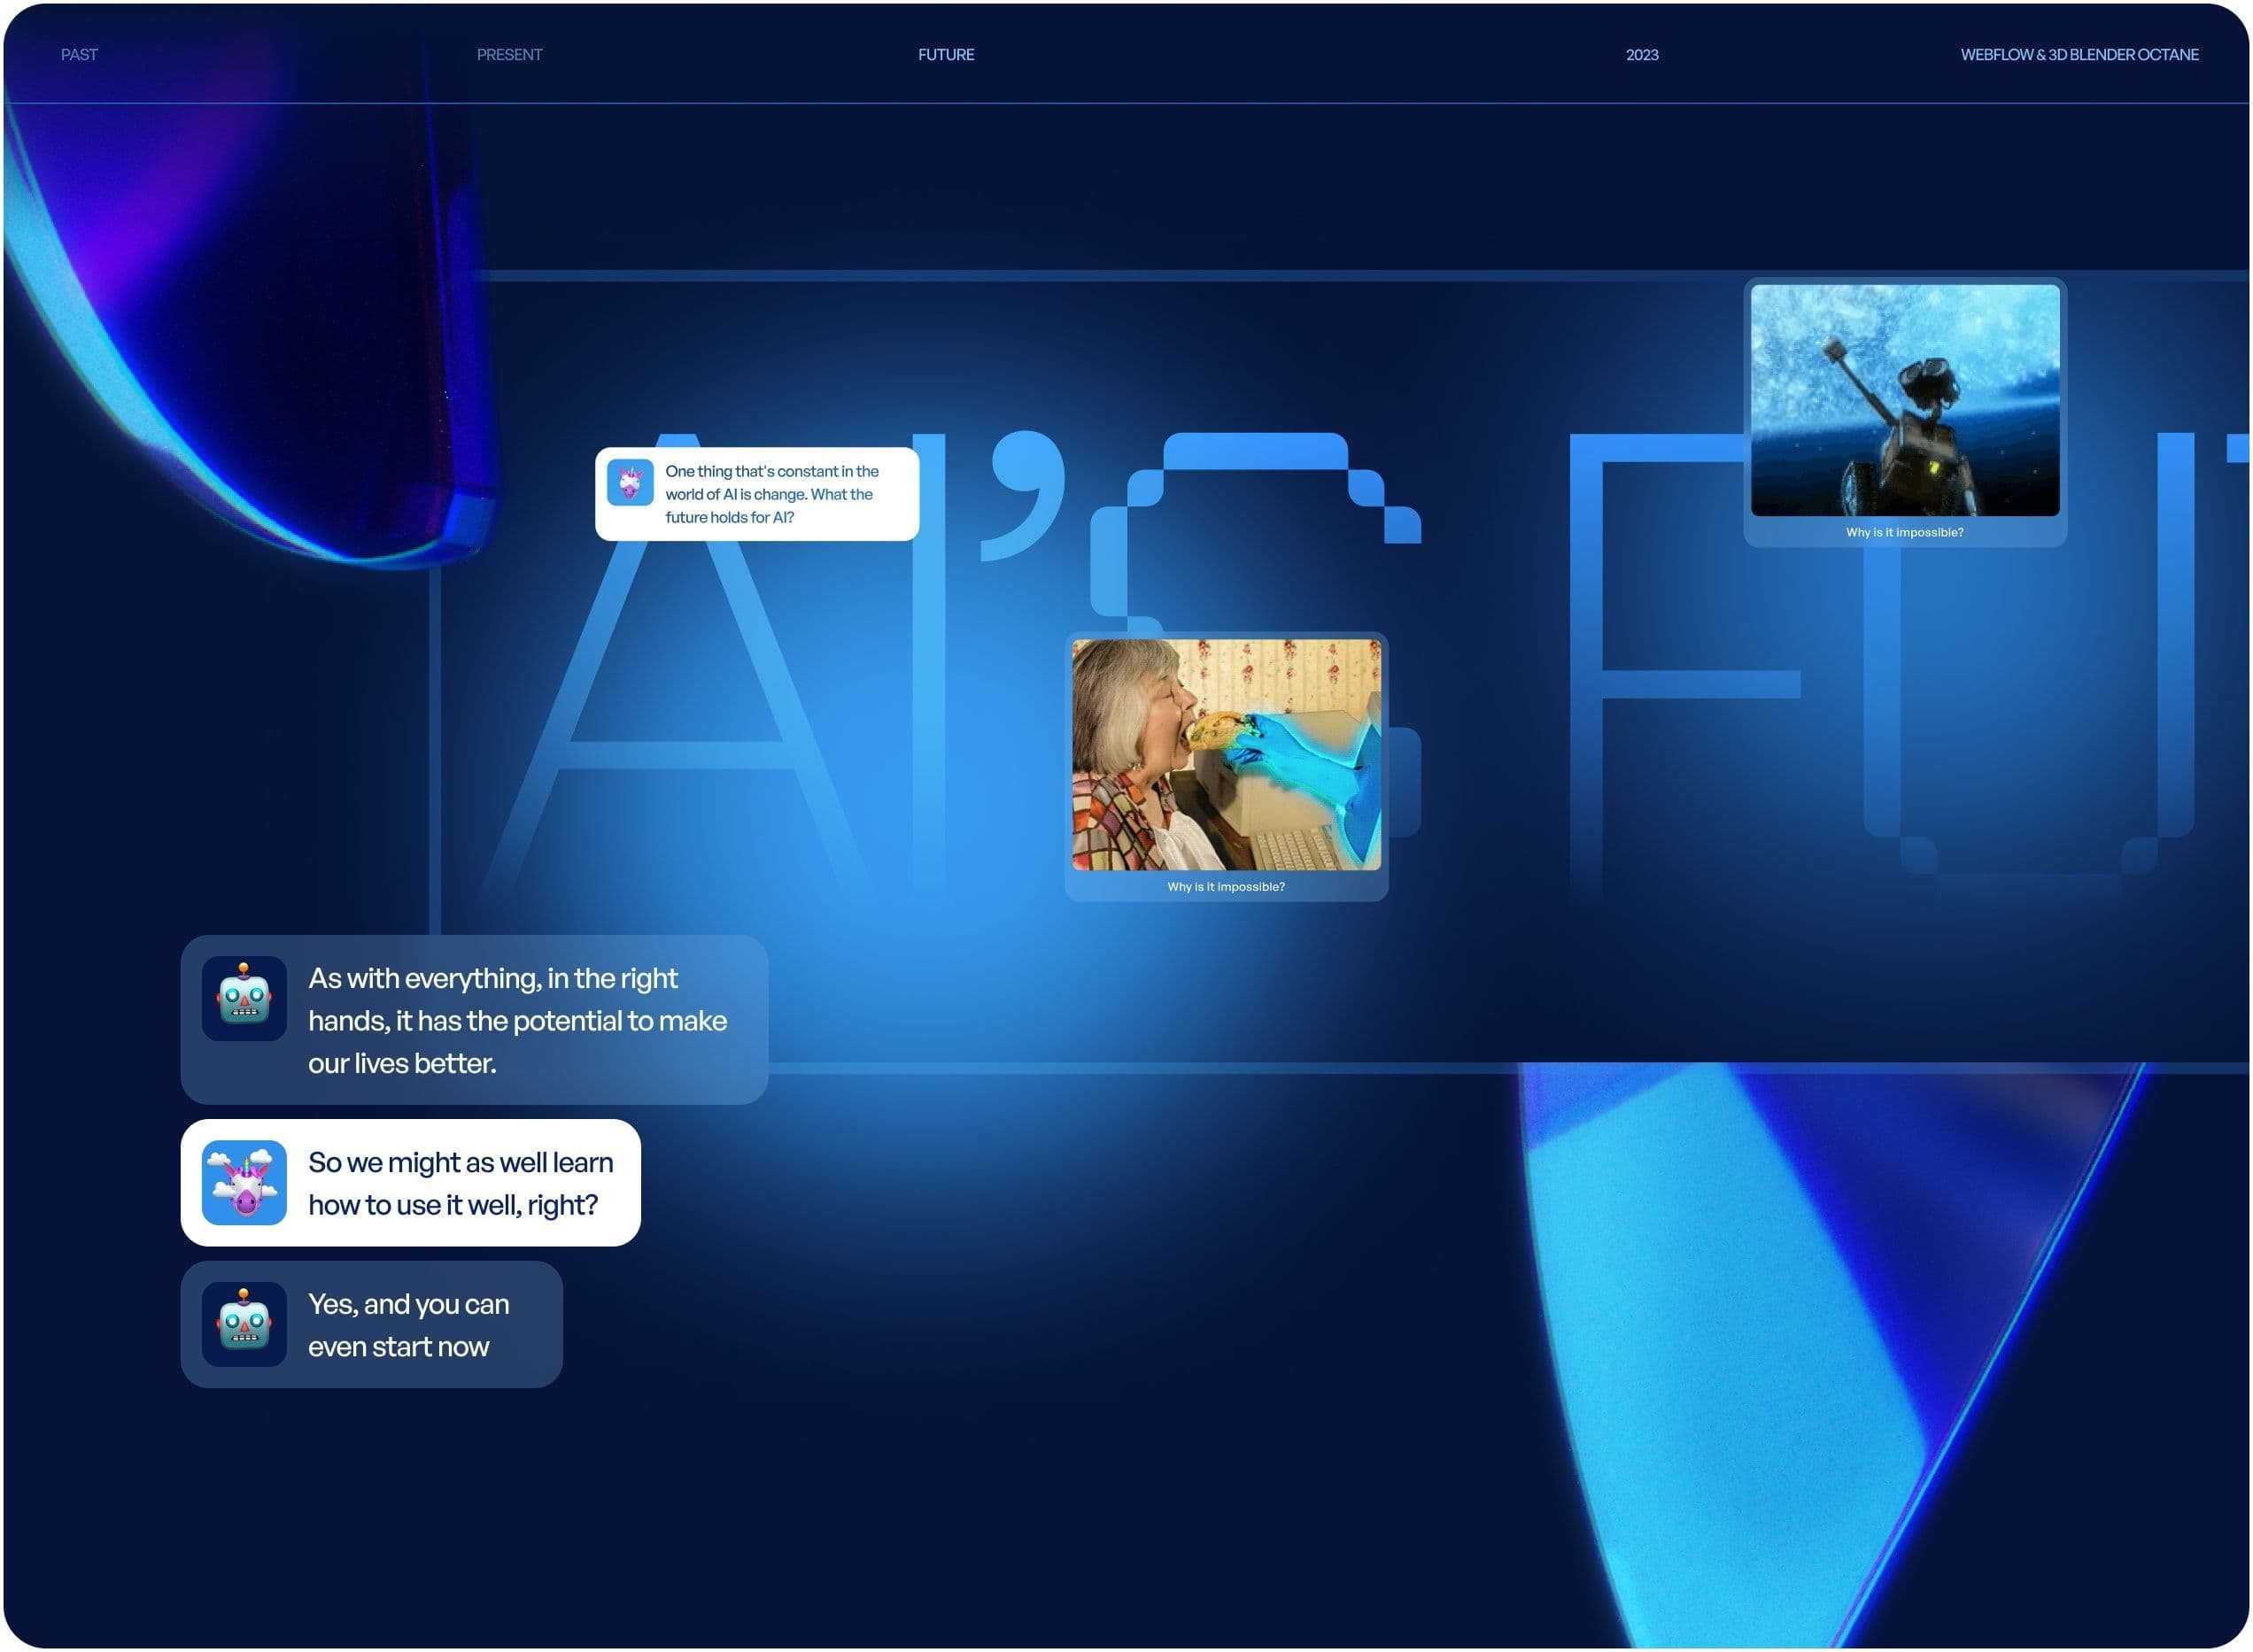
Task: Click the "As with everything, in the right hands" message
Action: click(517, 1020)
